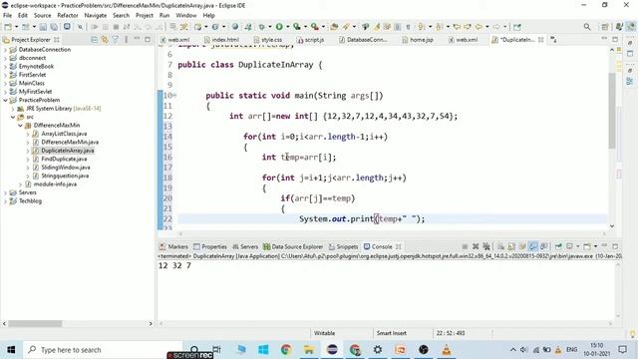The image size is (638, 359).
Task: Show hidden editor tabs overflow button
Action: pos(553,40)
